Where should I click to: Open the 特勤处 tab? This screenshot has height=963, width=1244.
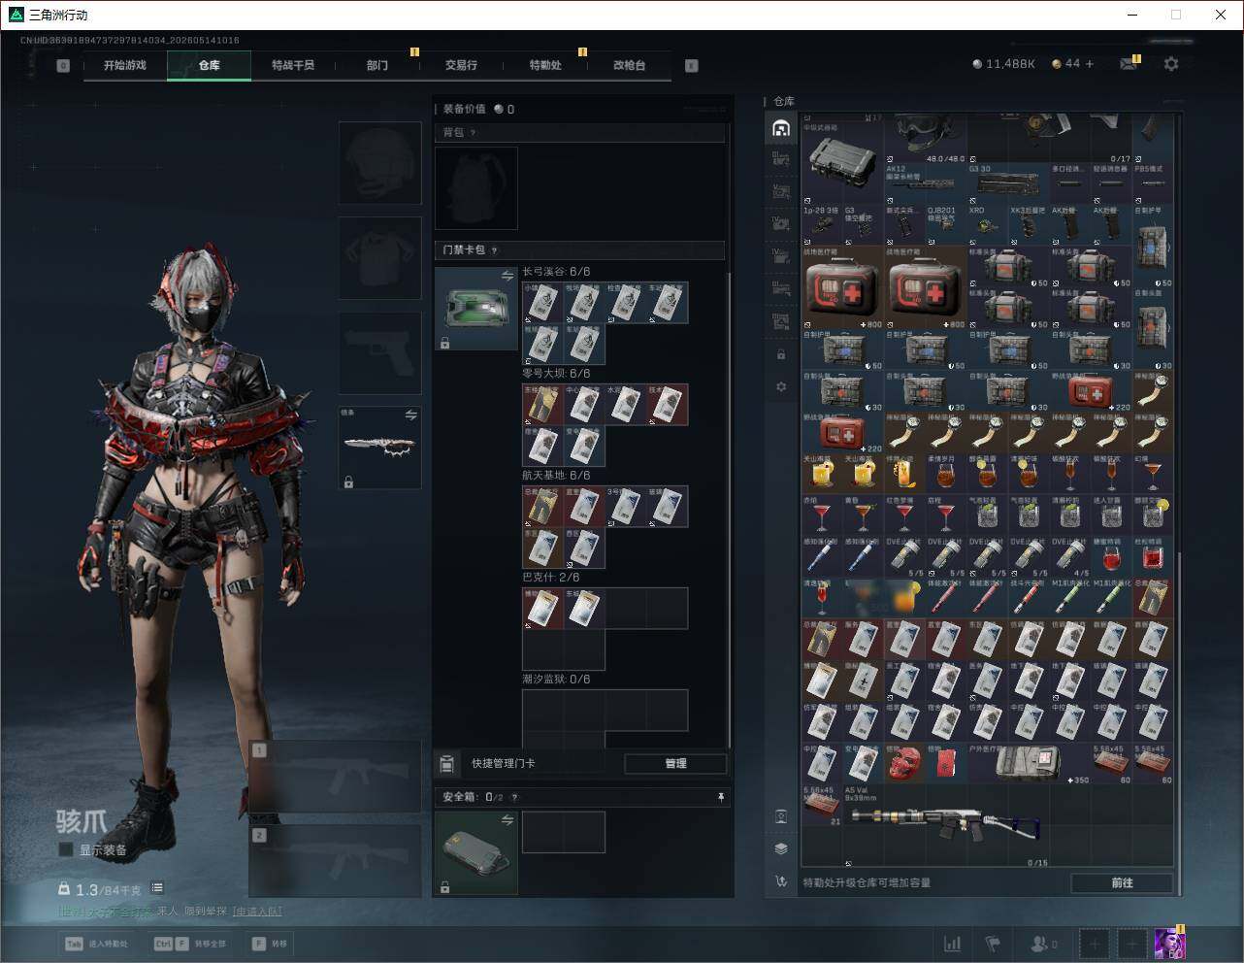point(545,65)
